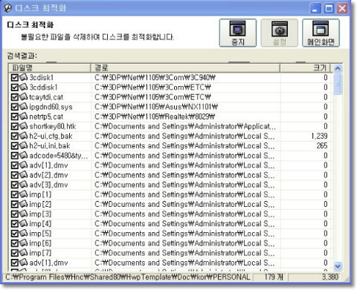Toggle checkbox for tcaytdi.cat
357x290 pixels.
click(15, 97)
